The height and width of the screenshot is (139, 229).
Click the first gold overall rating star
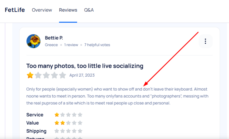(x=30, y=75)
